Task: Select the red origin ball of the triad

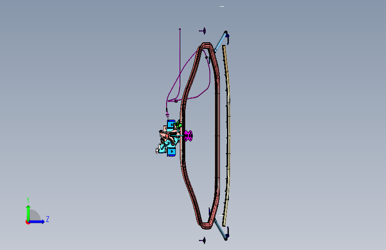Action: pyautogui.click(x=28, y=222)
